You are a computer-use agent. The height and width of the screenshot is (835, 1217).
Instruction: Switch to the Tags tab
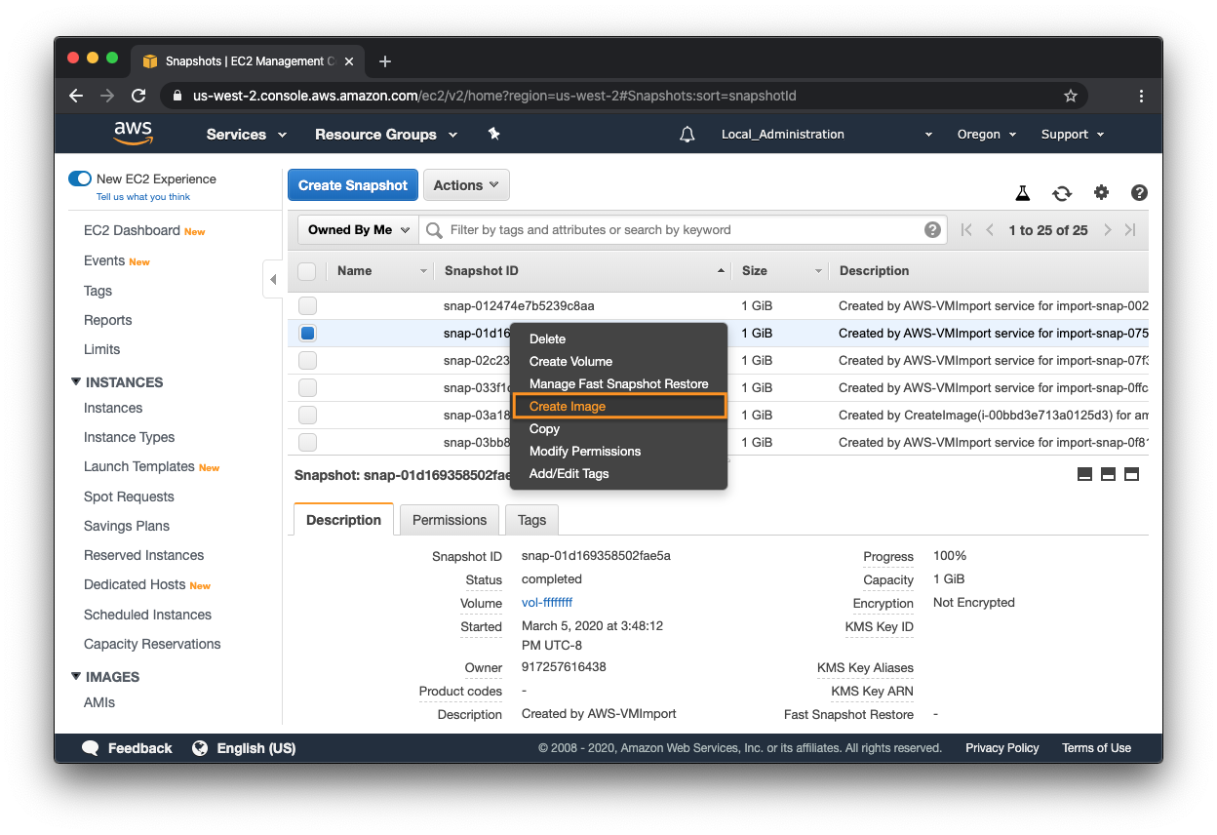point(531,520)
